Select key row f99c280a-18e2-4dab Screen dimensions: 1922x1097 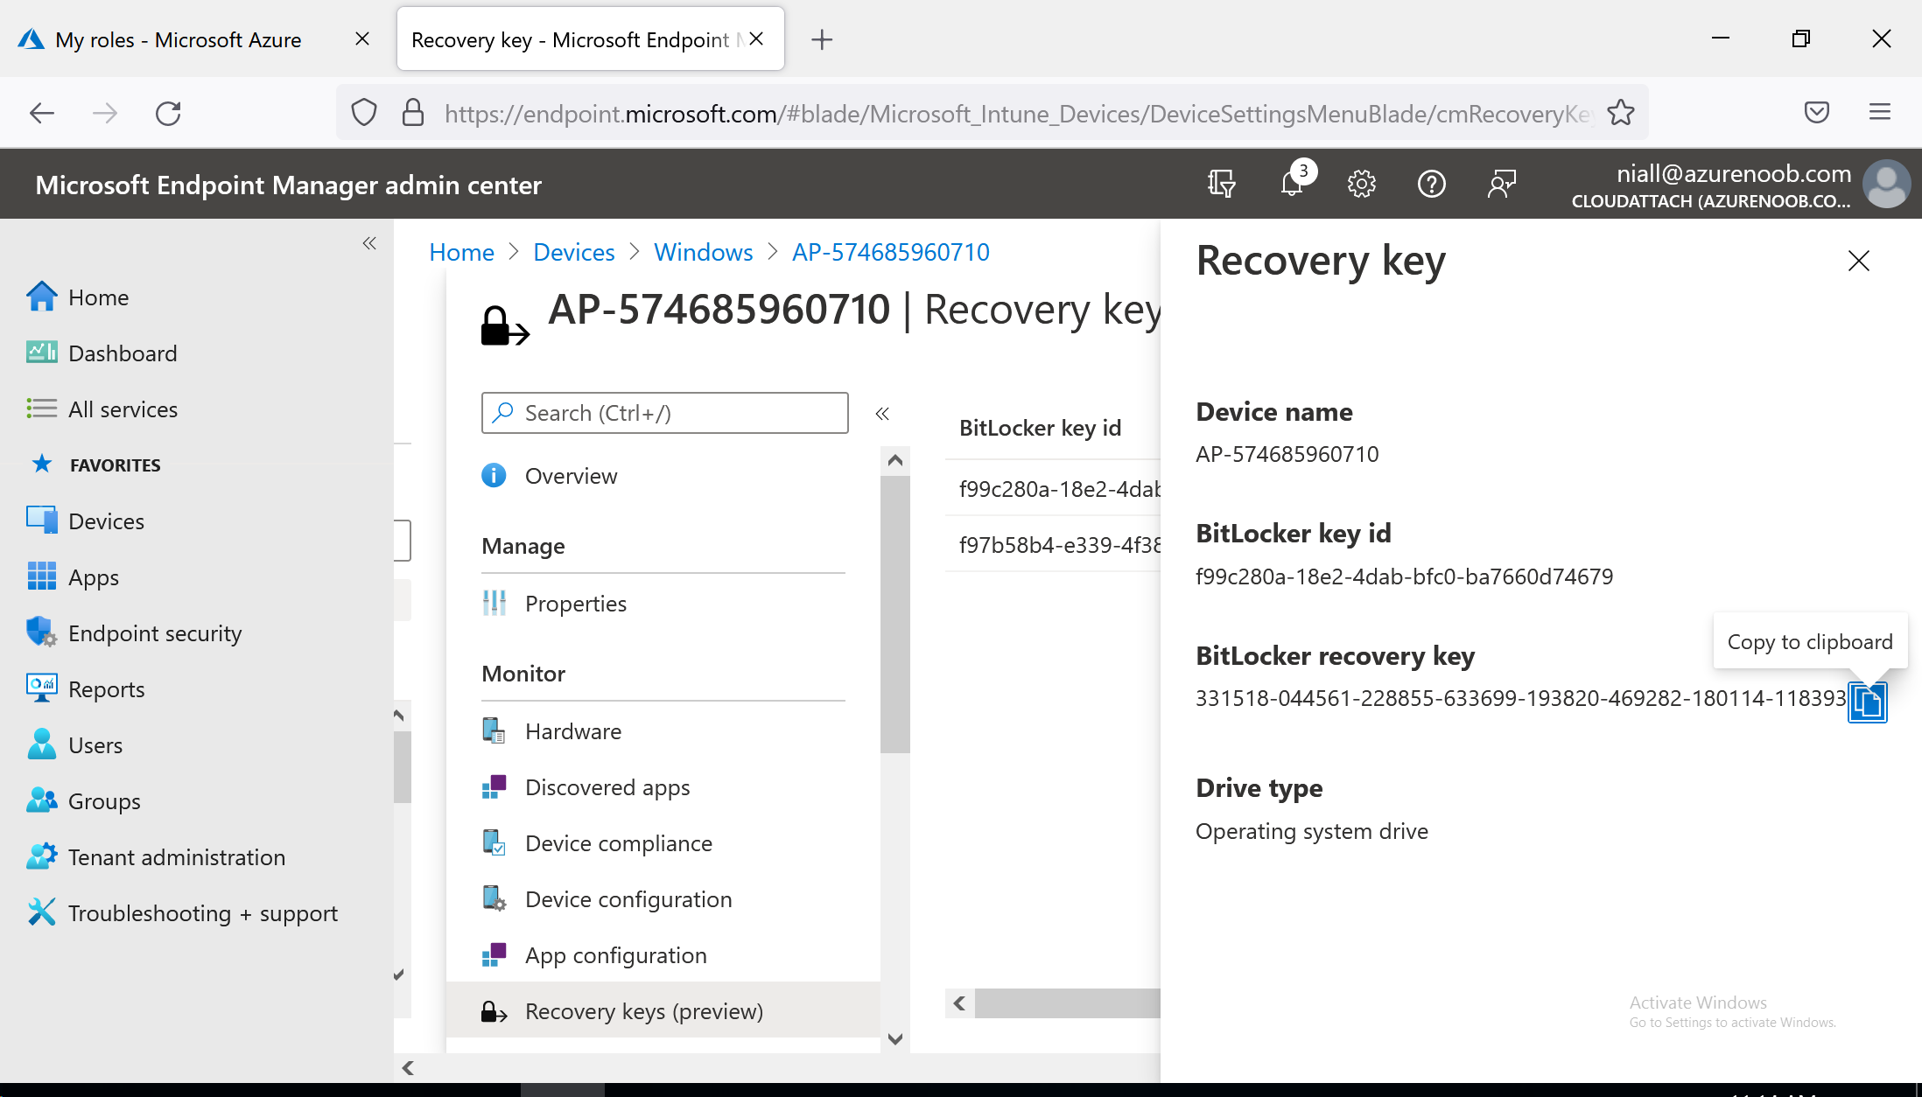[x=1053, y=489]
